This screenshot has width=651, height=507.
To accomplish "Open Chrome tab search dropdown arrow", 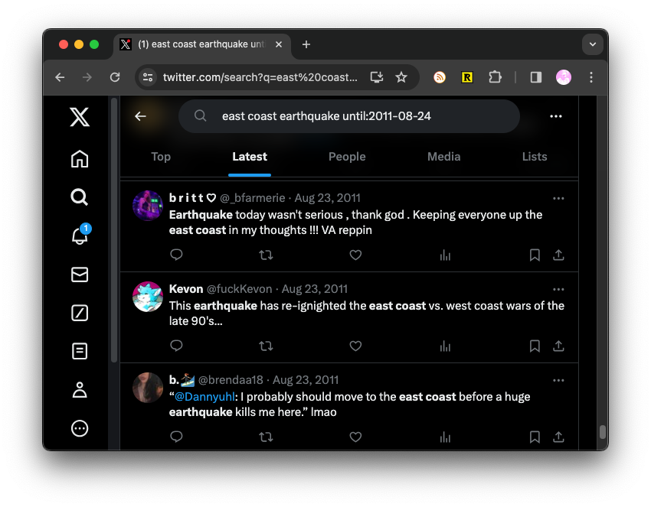I will [x=592, y=44].
